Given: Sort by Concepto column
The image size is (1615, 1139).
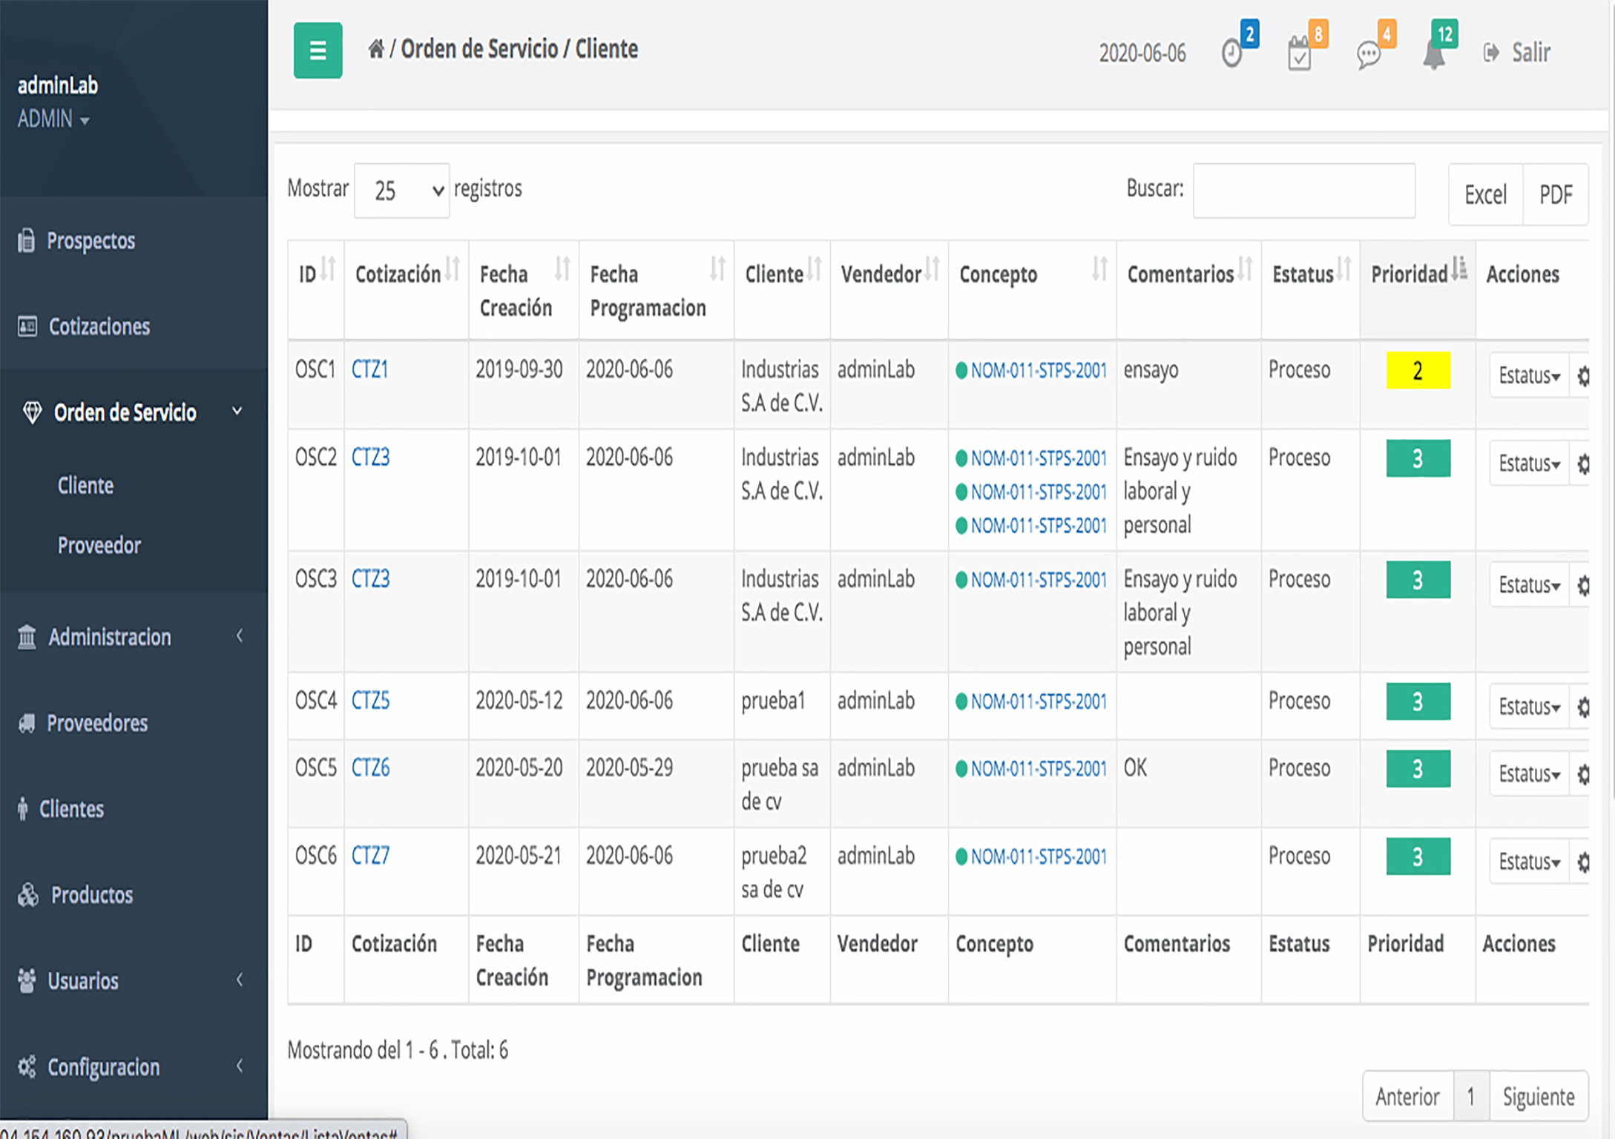Looking at the screenshot, I should 1033,290.
